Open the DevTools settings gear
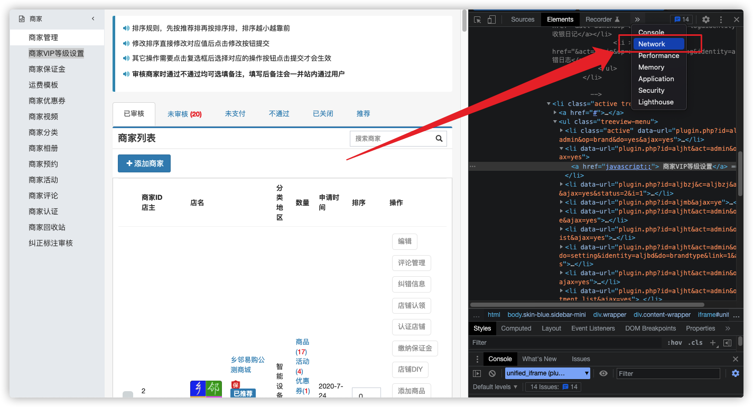This screenshot has width=753, height=407. (706, 20)
